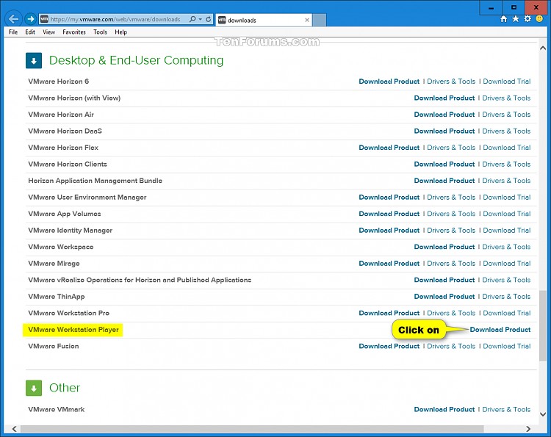The image size is (551, 437).
Task: Click the Desktop & End-User Computing heading
Action: pos(136,60)
